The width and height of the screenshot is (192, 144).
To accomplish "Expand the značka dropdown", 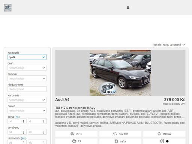I will 27,78.
